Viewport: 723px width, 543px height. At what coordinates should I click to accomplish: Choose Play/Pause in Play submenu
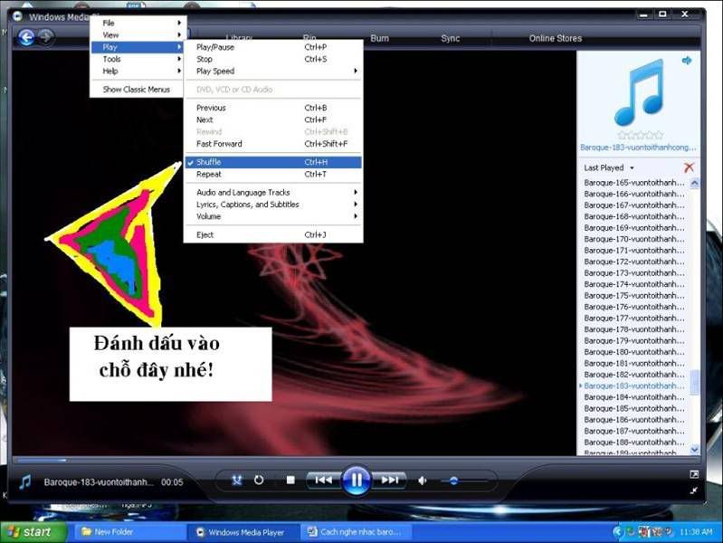tap(273, 47)
